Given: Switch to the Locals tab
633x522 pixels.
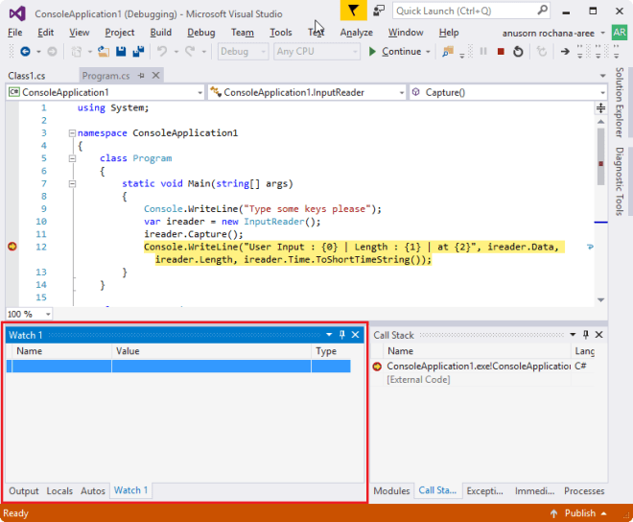Looking at the screenshot, I should (x=59, y=490).
